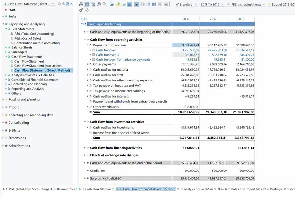Expand the Subledgers folder arrow
This screenshot has width=295, height=198.
pos(6,52)
